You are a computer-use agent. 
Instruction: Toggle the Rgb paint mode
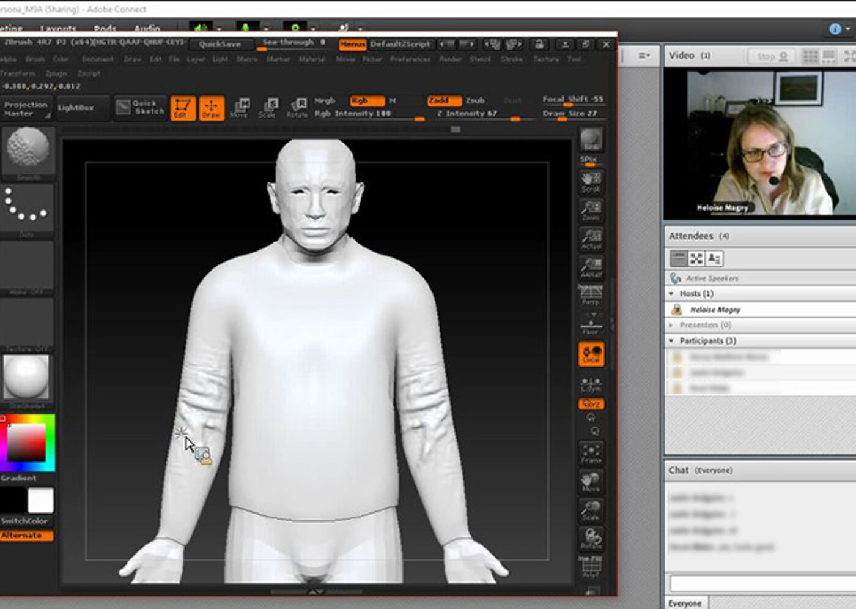367,100
